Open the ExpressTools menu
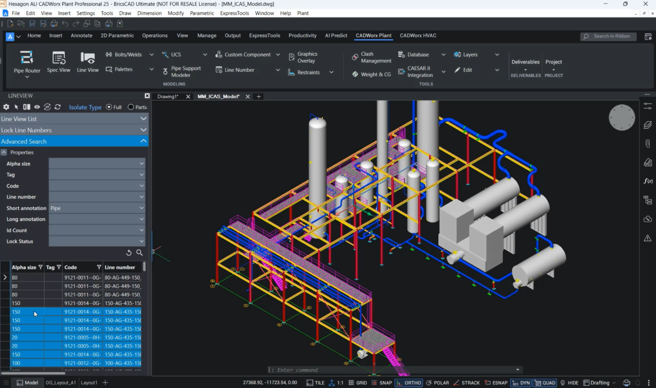The image size is (656, 388). pos(233,13)
